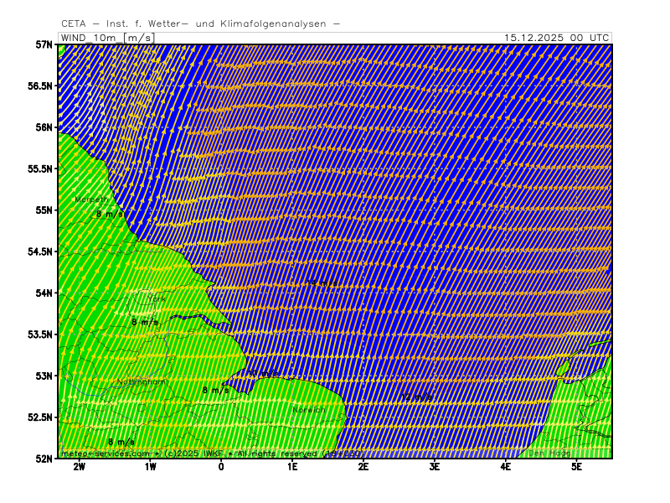Select the Den Haag label
Screen dimensions: 670x503
point(549,453)
